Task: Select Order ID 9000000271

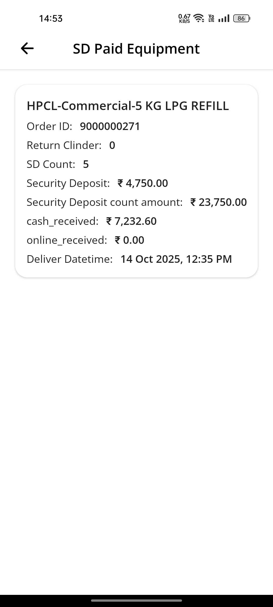Action: [x=110, y=126]
